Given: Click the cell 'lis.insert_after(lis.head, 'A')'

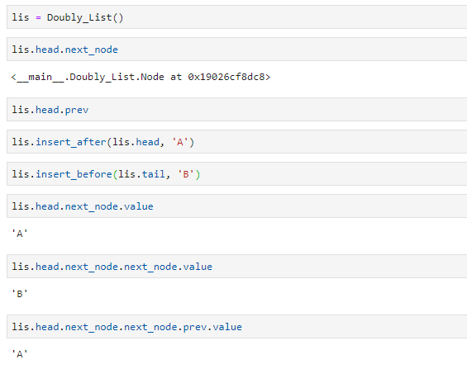Looking at the screenshot, I should (x=236, y=142).
